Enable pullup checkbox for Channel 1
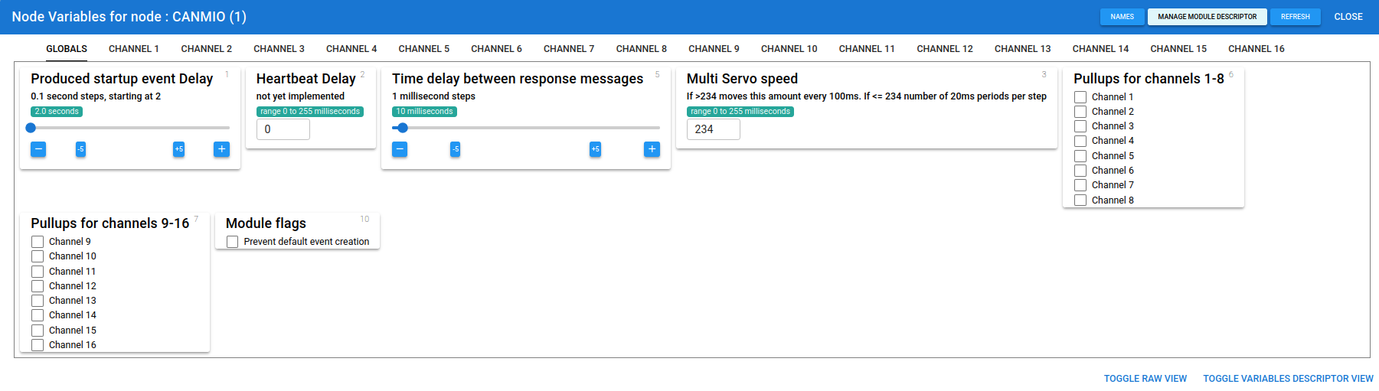 [x=1080, y=97]
